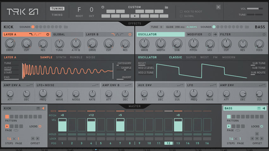Image resolution: width=269 pixels, height=151 pixels.
Task: Switch to the Timing view
Action: [57, 15]
